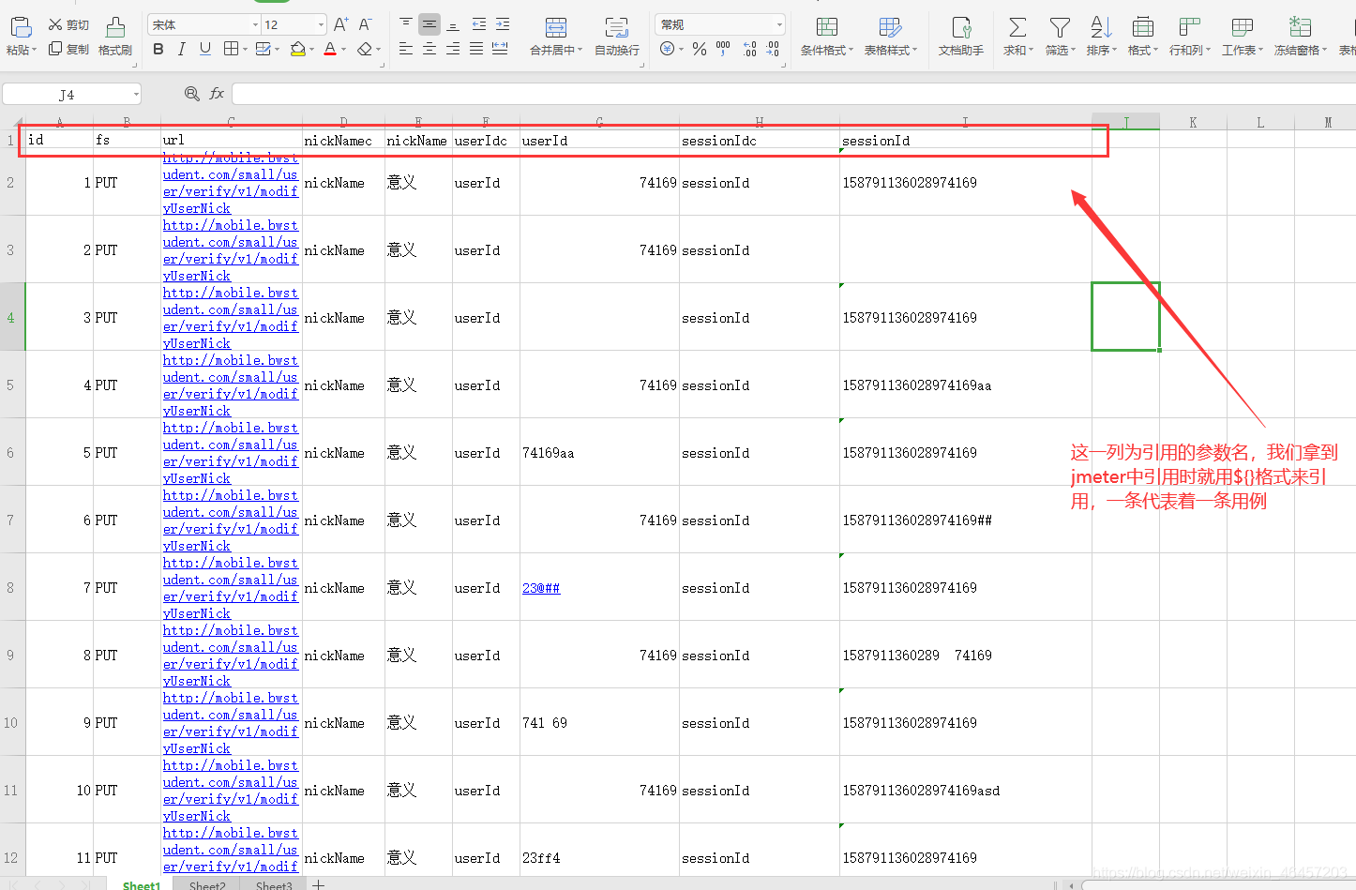Align text left horizontally
1356x890 pixels.
point(406,49)
